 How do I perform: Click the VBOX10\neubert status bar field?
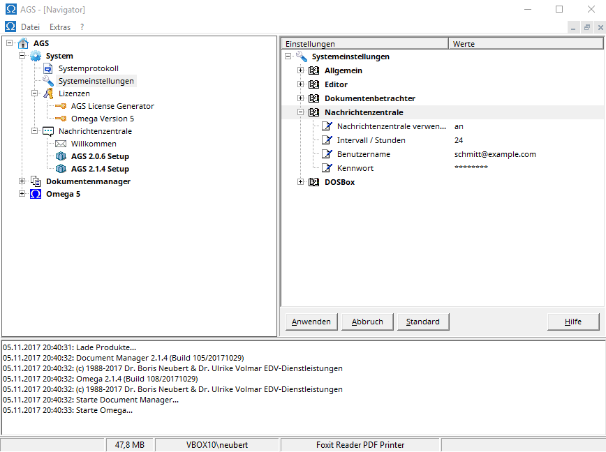pyautogui.click(x=217, y=445)
